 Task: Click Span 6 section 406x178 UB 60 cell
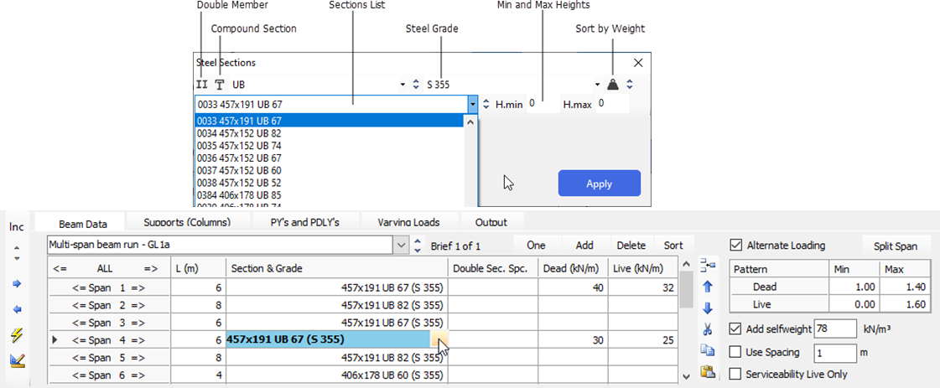coord(338,376)
